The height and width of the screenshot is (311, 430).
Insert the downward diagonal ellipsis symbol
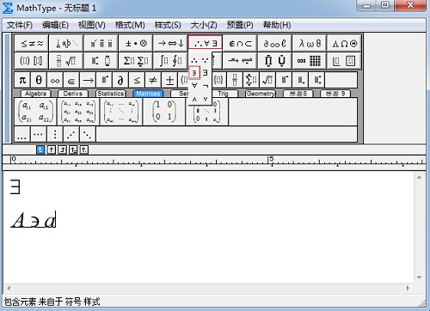point(88,134)
